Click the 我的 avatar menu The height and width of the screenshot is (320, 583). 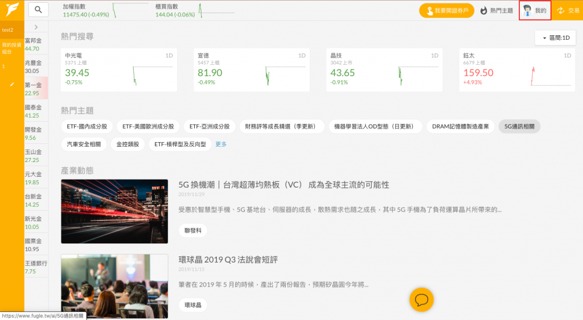point(535,10)
